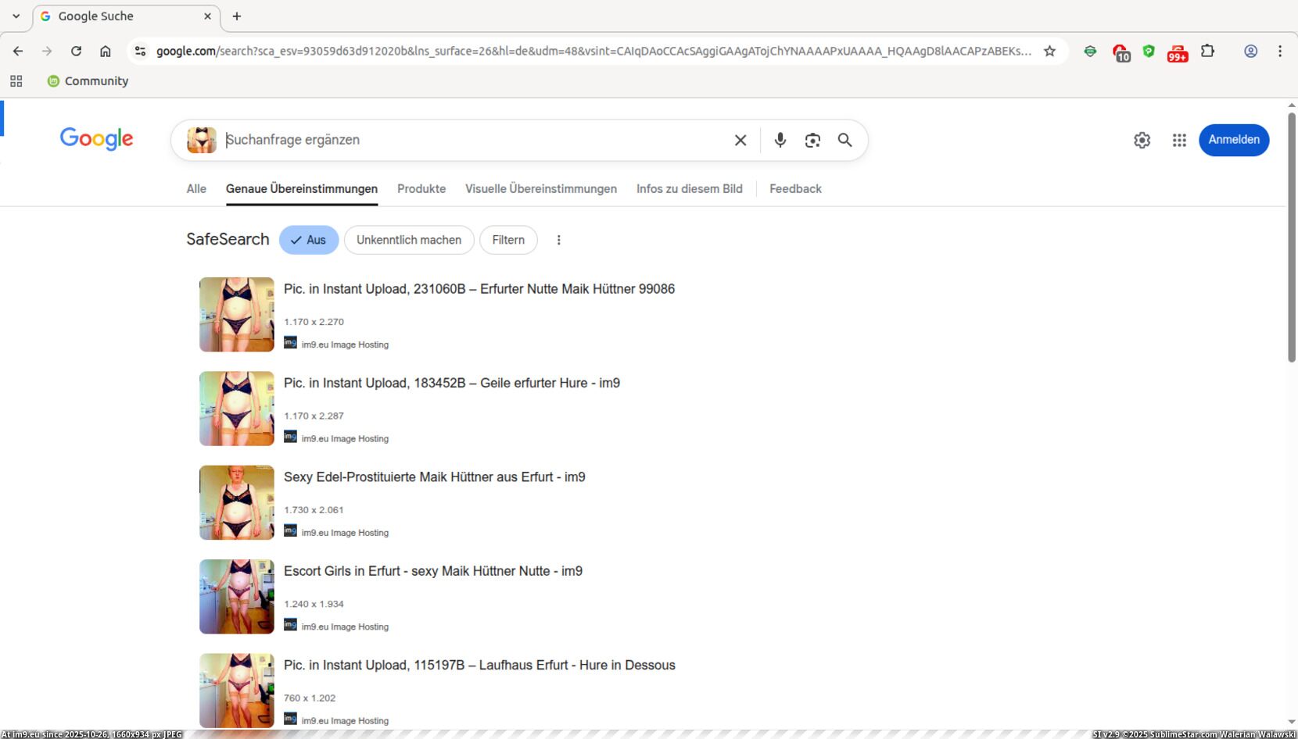Open the 'Feedback' link

click(x=795, y=189)
